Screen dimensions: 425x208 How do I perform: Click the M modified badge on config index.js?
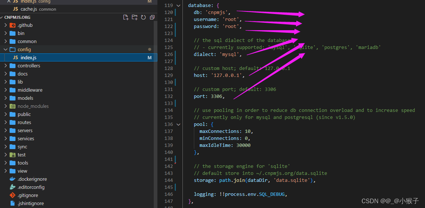(x=149, y=58)
